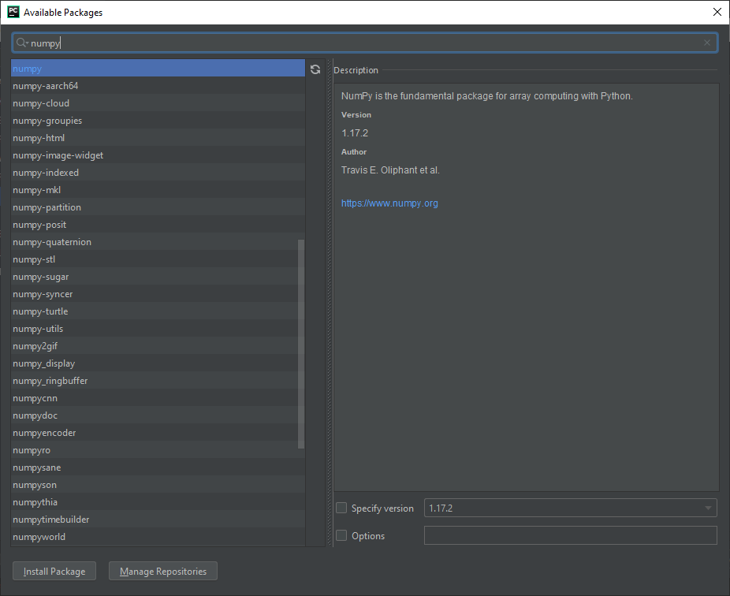Viewport: 730px width, 596px height.
Task: Pick the numpydoc package entry
Action: [35, 415]
